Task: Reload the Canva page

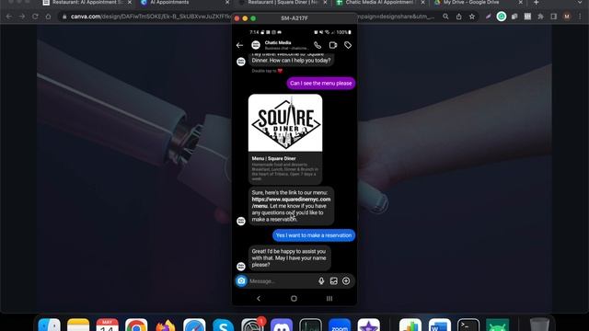Action: pyautogui.click(x=35, y=17)
